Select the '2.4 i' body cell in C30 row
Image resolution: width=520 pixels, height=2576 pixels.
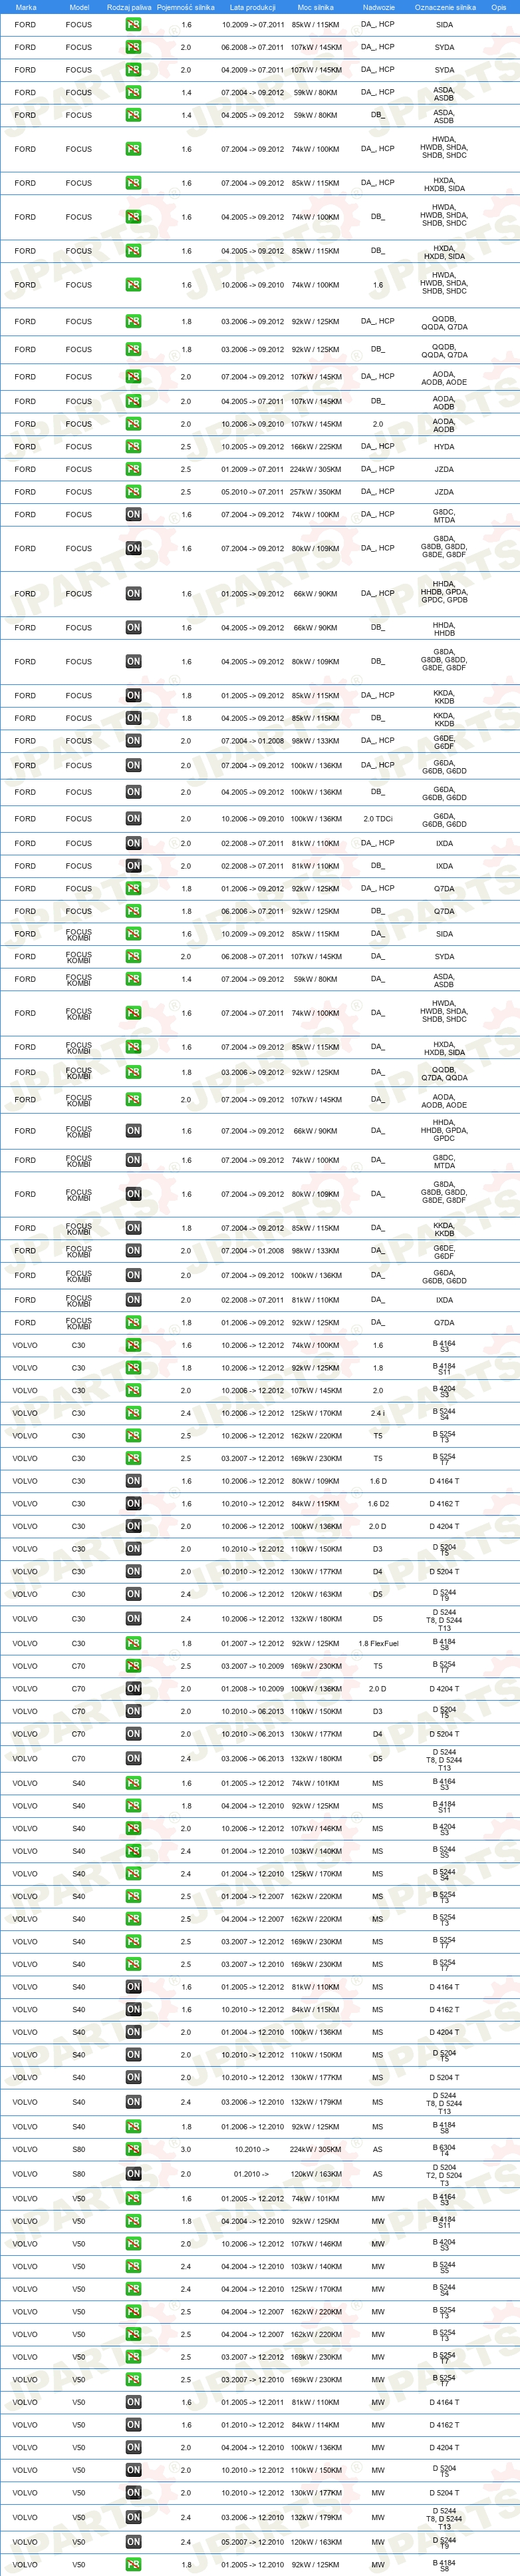[377, 1413]
